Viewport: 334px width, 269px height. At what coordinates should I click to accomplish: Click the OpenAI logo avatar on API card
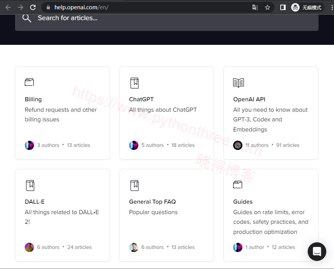[238, 145]
